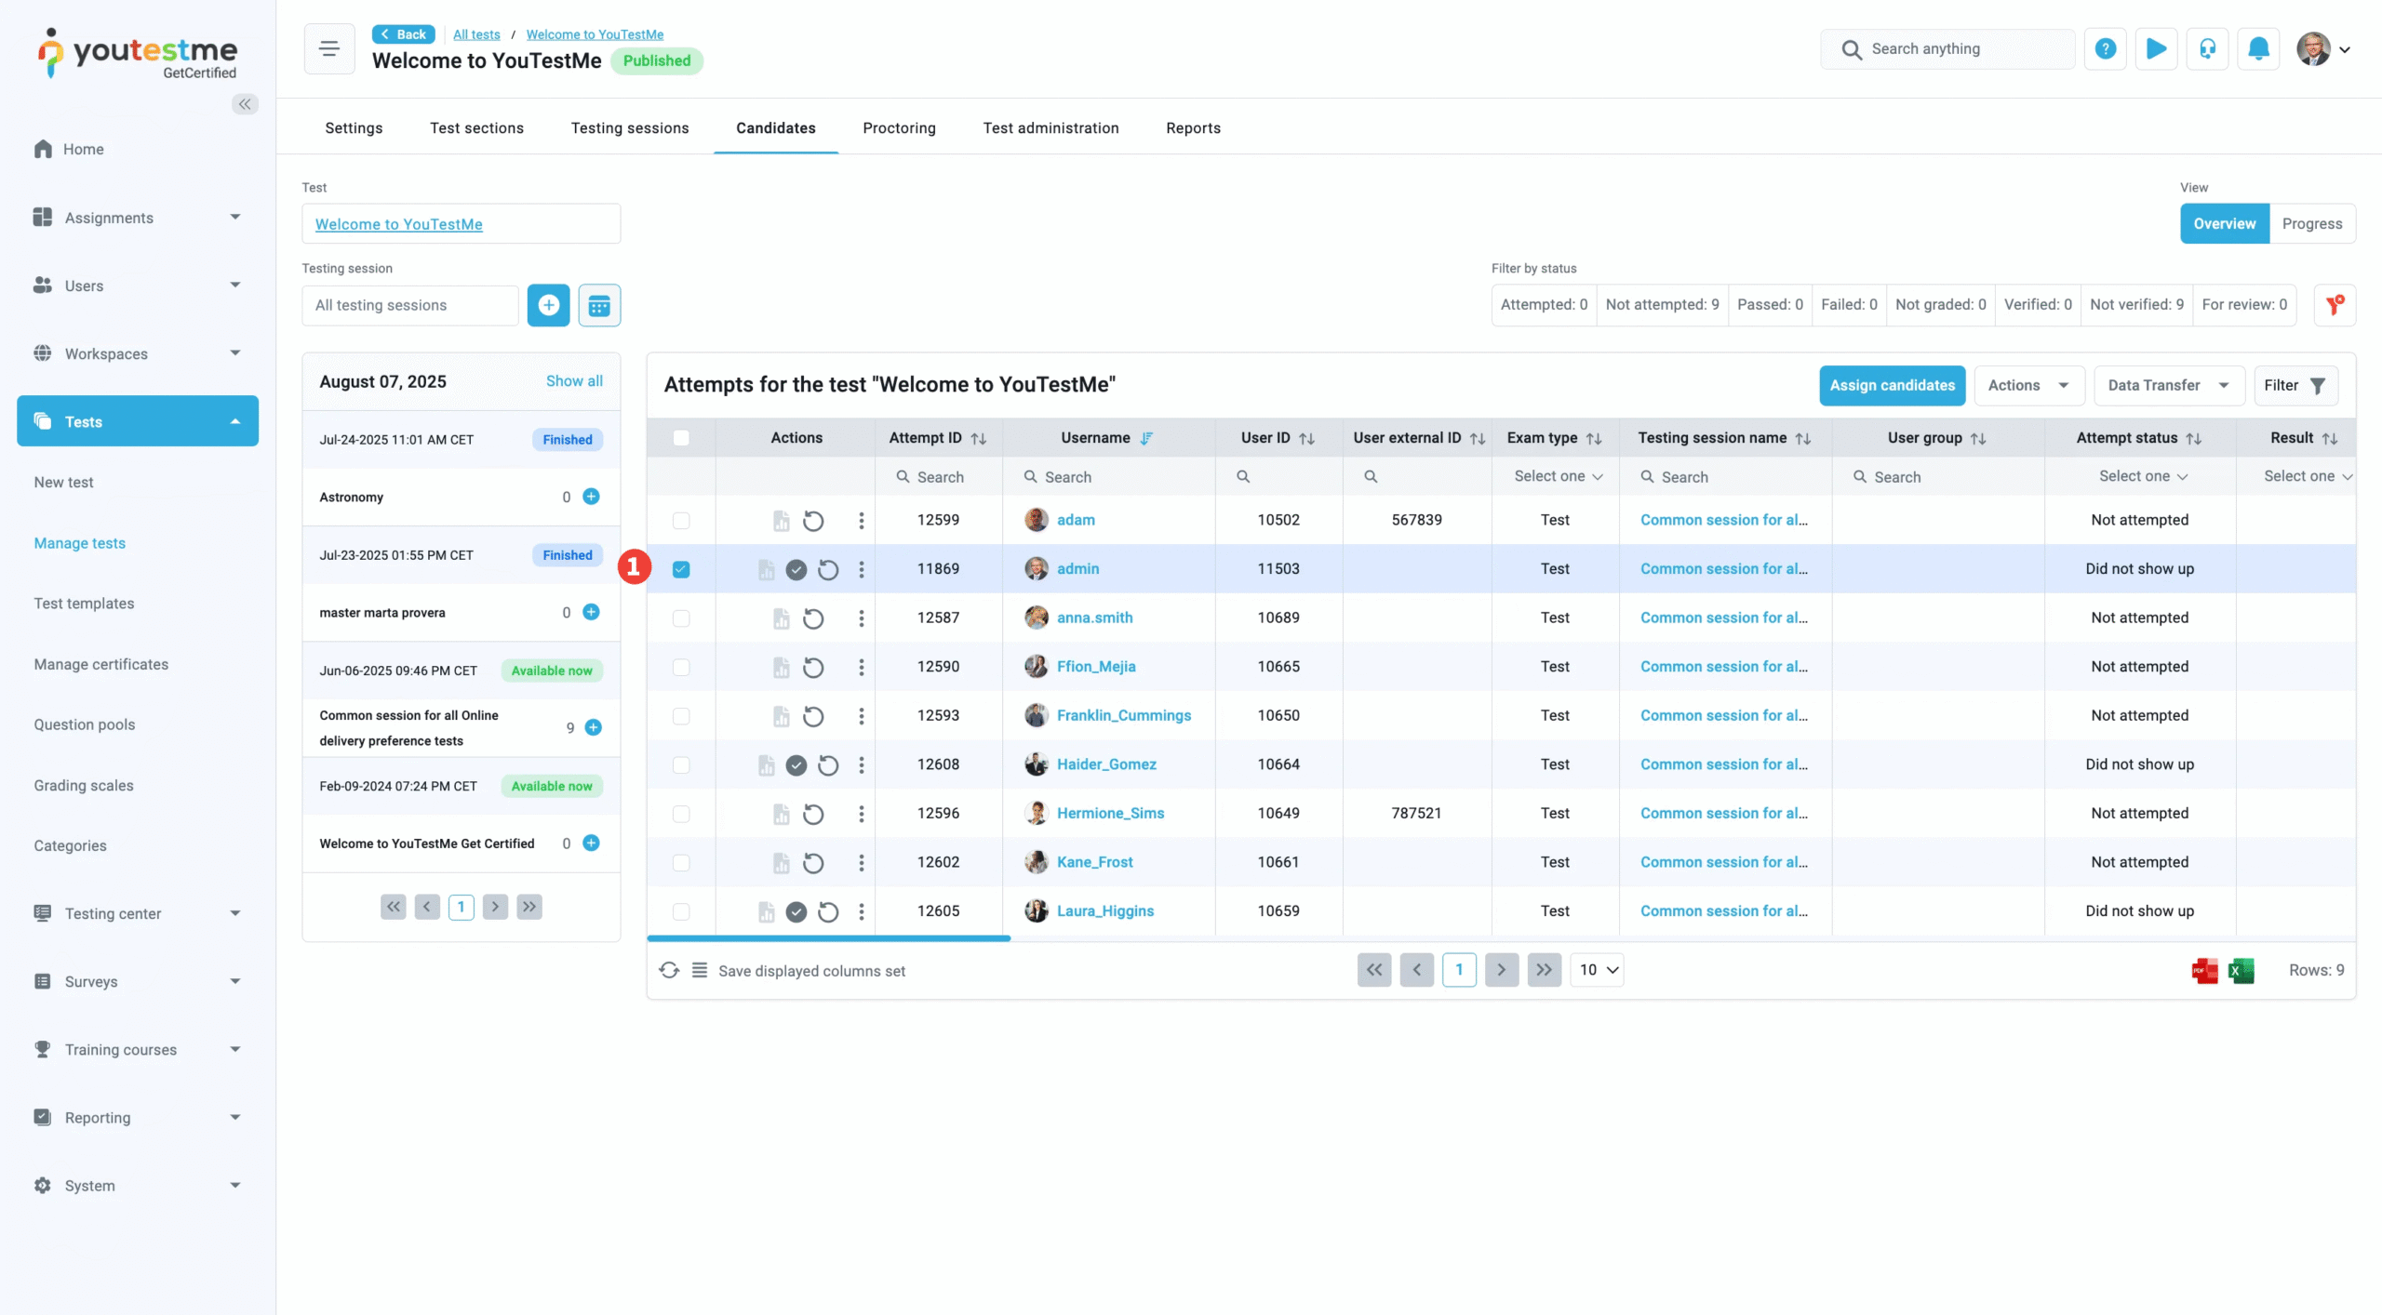Open the Actions dropdown
Image resolution: width=2382 pixels, height=1315 pixels.
[x=2029, y=385]
